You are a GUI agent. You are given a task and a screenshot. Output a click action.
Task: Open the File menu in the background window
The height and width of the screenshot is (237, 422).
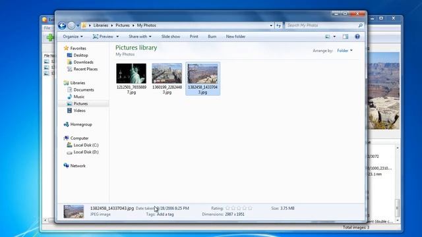coord(47,28)
